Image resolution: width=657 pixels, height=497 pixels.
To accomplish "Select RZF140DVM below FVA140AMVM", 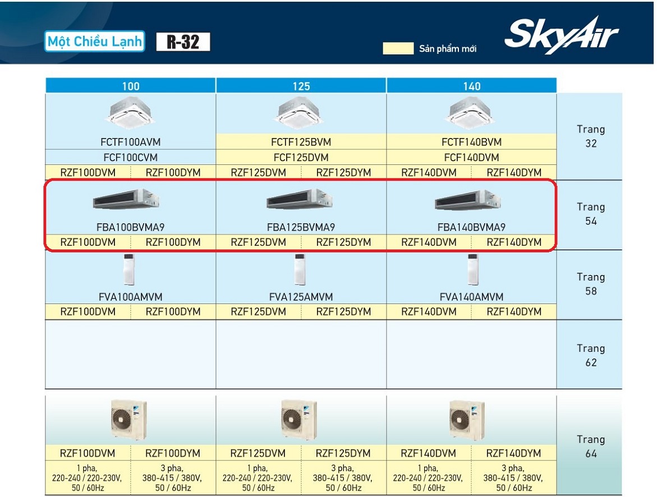I will (429, 312).
